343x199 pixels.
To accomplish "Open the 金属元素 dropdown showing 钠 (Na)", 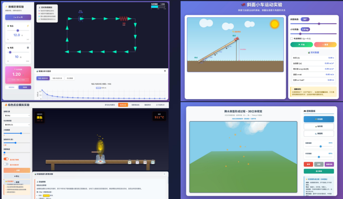I will [17, 116].
